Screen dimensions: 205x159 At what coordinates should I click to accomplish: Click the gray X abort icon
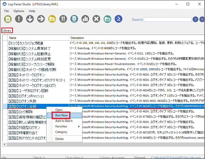(x=96, y=19)
